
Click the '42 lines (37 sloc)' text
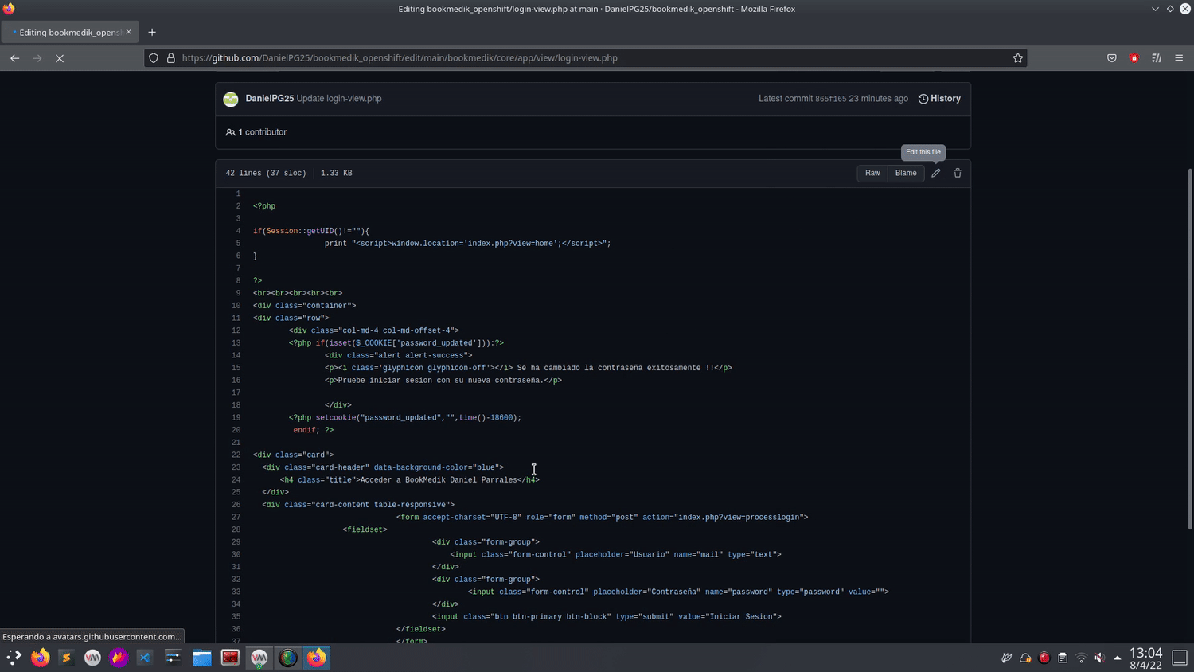click(266, 173)
